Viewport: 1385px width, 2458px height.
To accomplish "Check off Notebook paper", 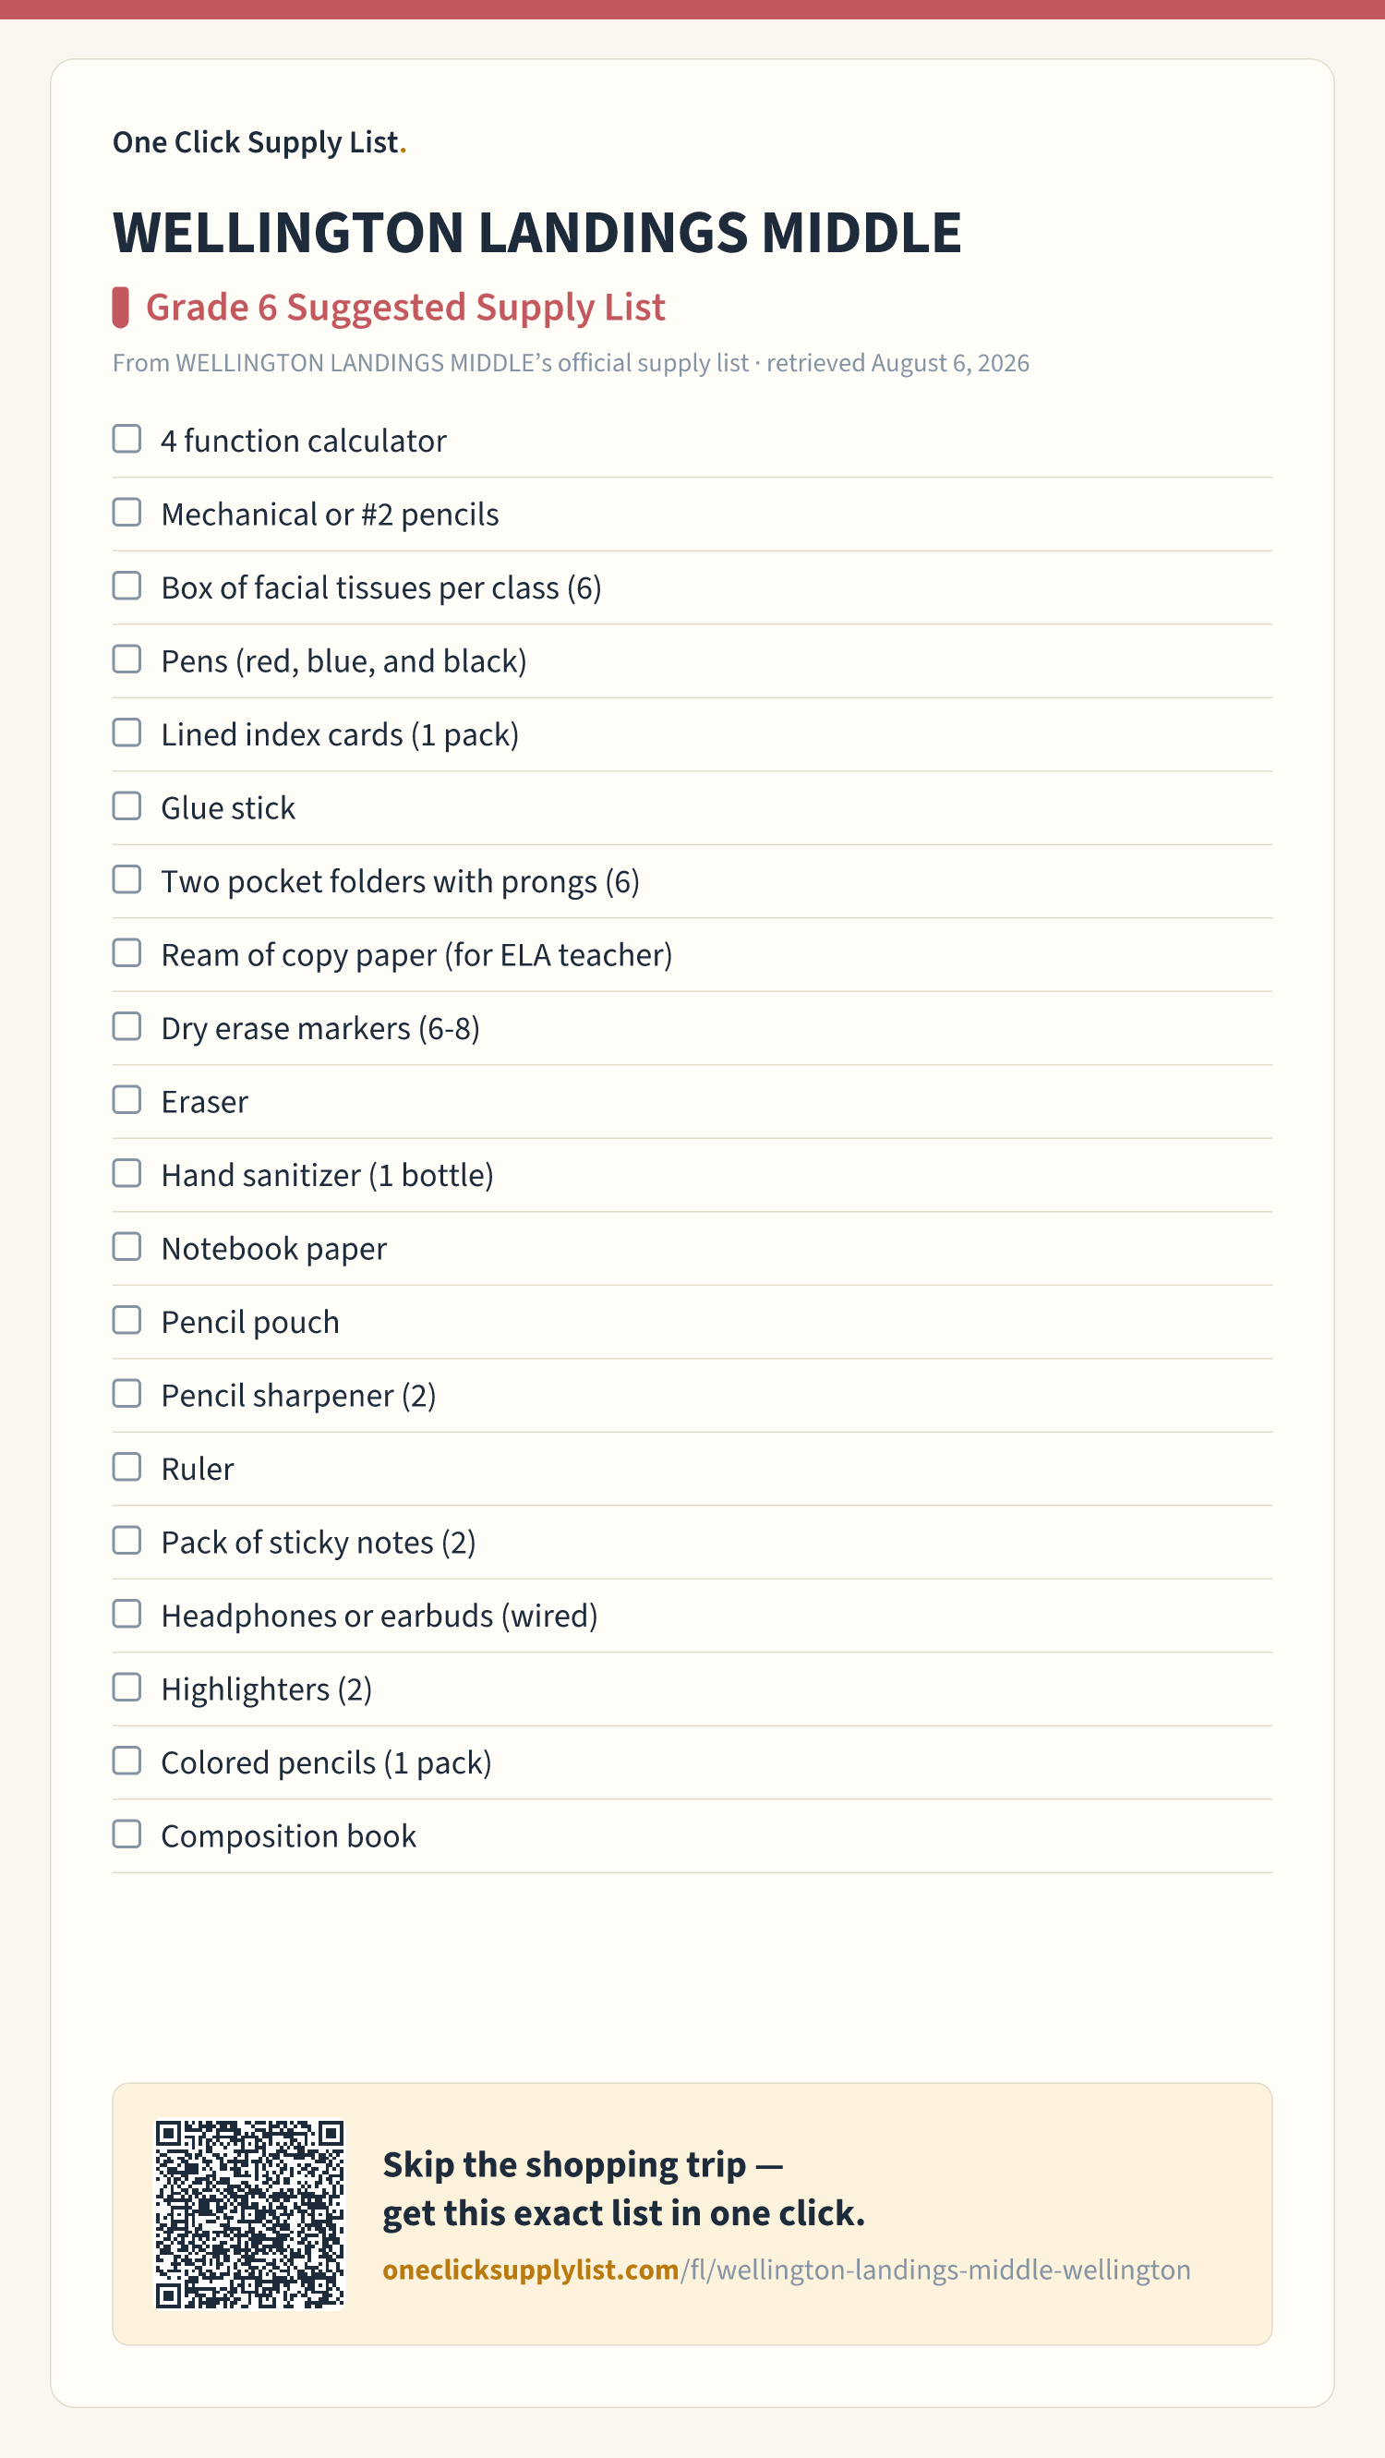I will point(126,1247).
